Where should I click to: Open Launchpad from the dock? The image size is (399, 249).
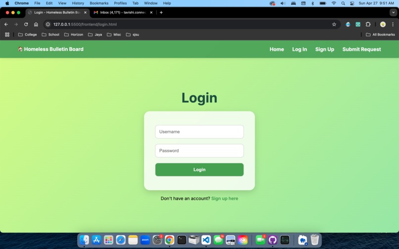pos(108,240)
